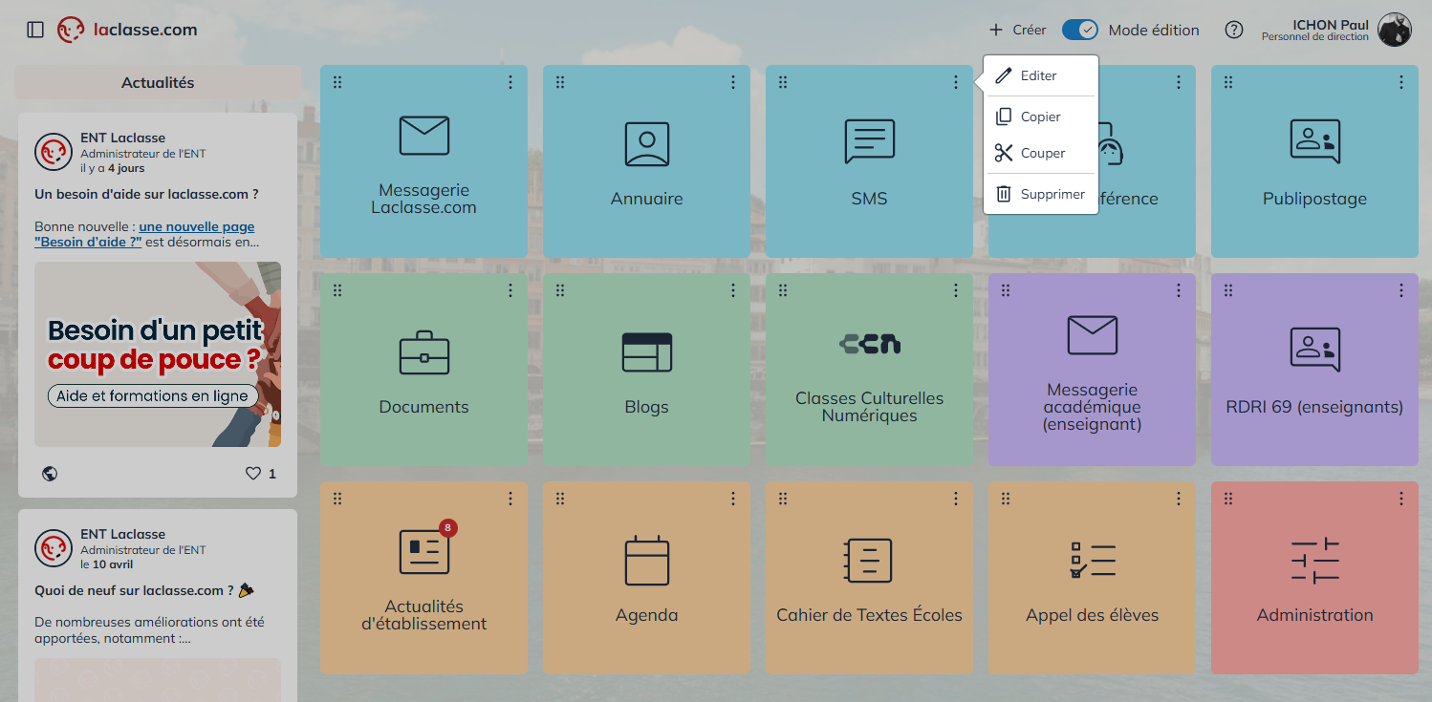Image resolution: width=1432 pixels, height=702 pixels.
Task: Open Classes Culturelles Numériques CCN icon
Action: pyautogui.click(x=869, y=344)
